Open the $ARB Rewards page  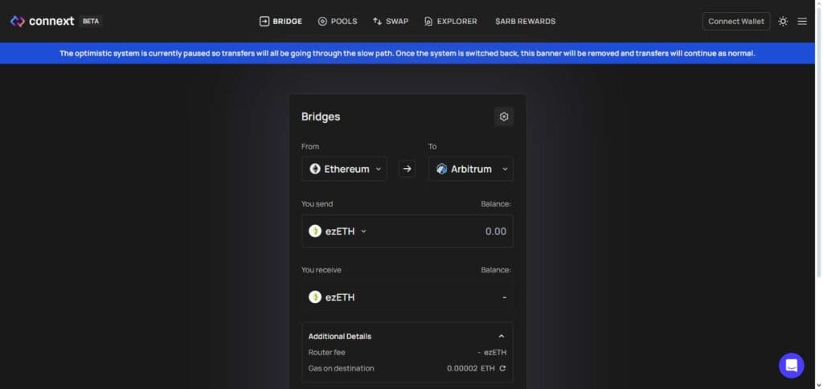pyautogui.click(x=525, y=22)
